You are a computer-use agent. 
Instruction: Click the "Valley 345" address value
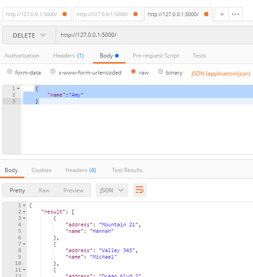(117, 250)
